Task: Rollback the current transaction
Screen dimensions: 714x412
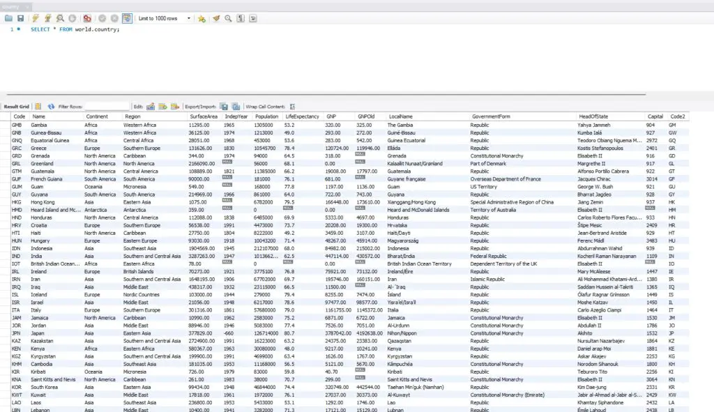Action: point(114,18)
